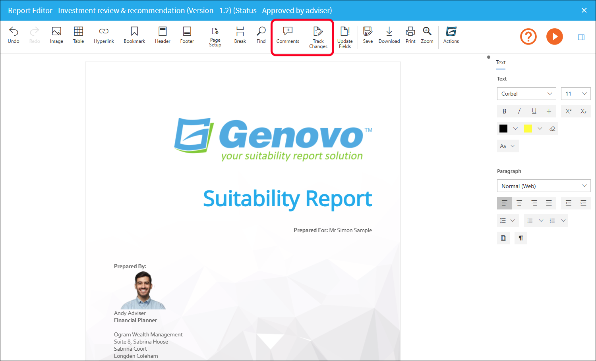Toggle show paragraph marks
596x361 pixels.
pos(521,238)
